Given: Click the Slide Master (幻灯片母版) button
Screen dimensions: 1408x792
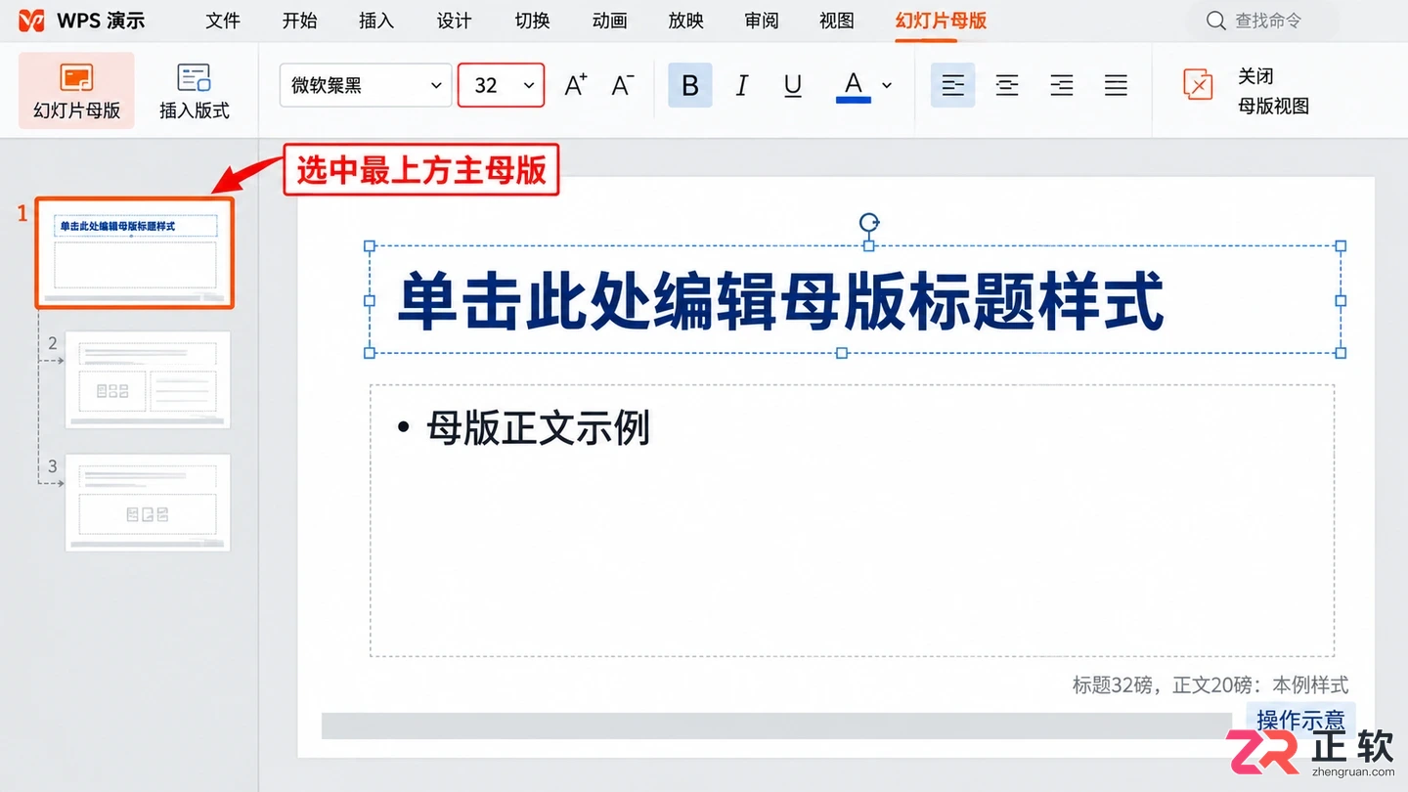Looking at the screenshot, I should click(x=76, y=91).
